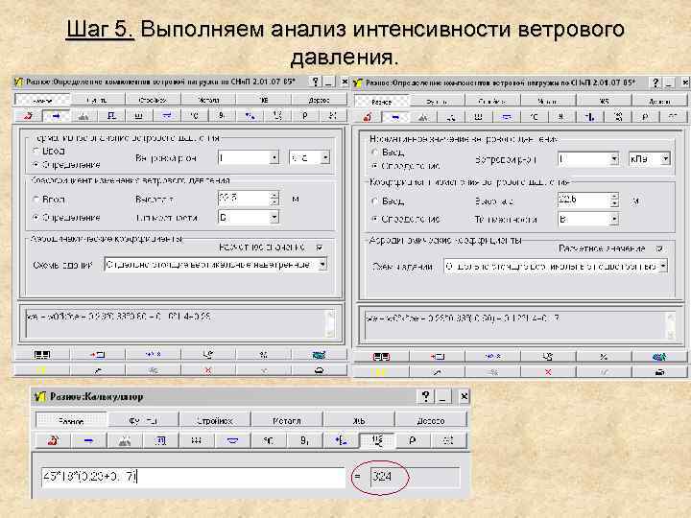Open Ветровой район dropdown in right window
691x518 pixels.
pyautogui.click(x=614, y=159)
